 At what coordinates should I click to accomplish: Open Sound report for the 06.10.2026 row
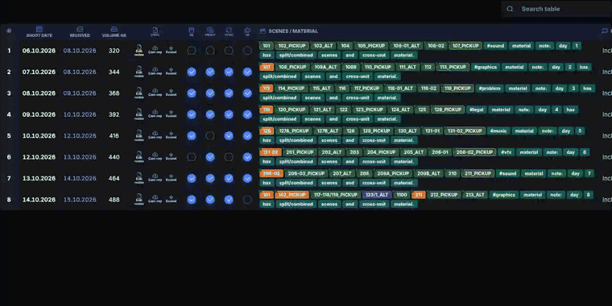[x=171, y=51]
